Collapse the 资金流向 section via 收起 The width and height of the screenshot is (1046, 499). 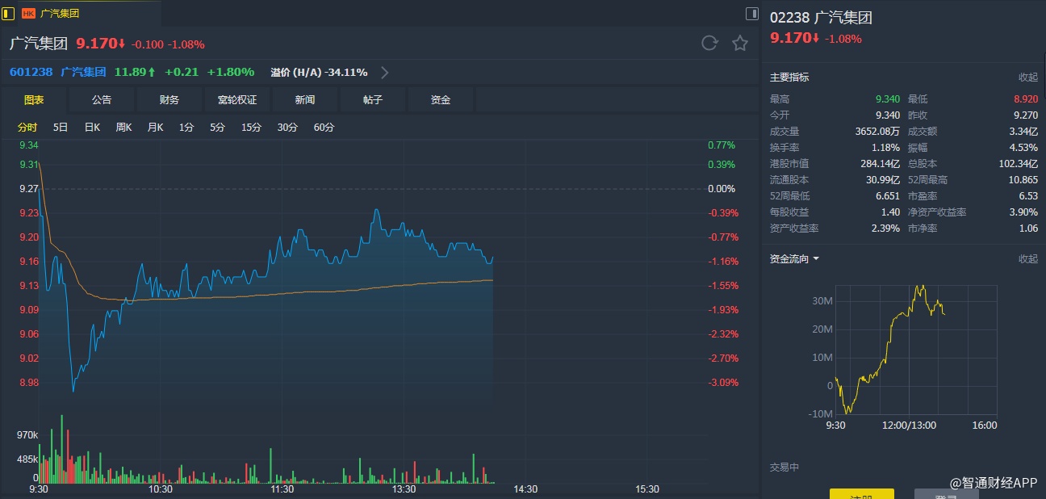(x=1027, y=259)
